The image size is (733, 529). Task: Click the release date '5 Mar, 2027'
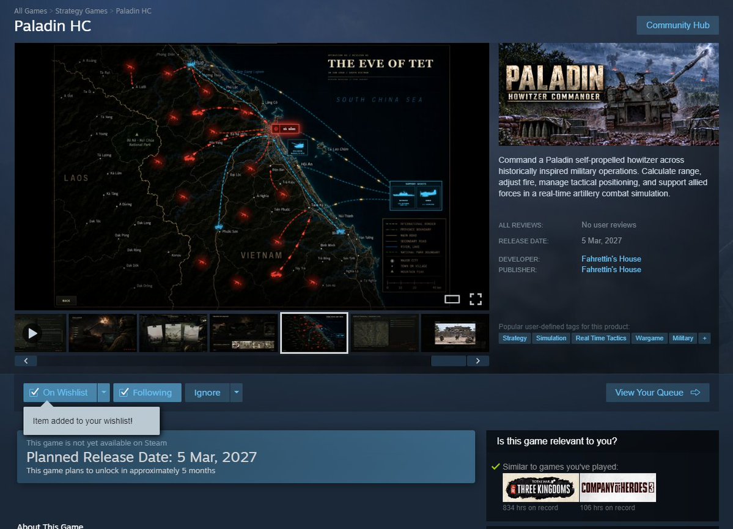tap(602, 240)
